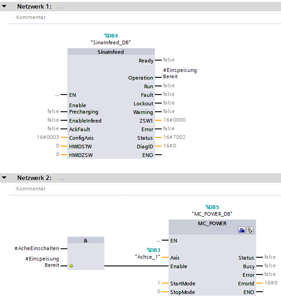Select the #AcheEinschalten input operand
Image resolution: width=281 pixels, height=303 pixels.
[x=37, y=248]
